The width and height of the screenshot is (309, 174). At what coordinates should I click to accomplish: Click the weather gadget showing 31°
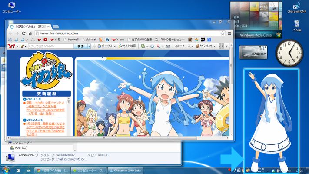click(253, 52)
